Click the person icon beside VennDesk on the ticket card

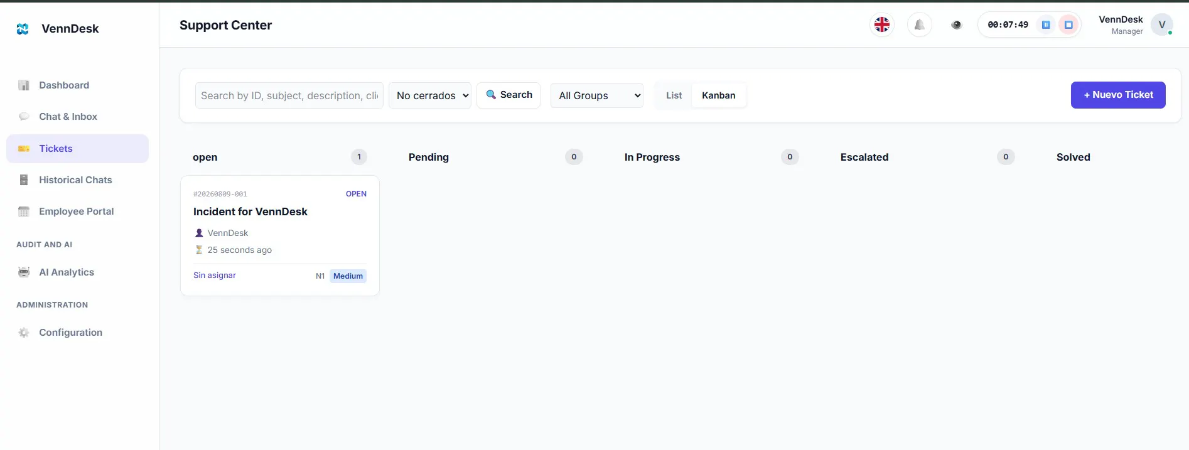point(199,233)
